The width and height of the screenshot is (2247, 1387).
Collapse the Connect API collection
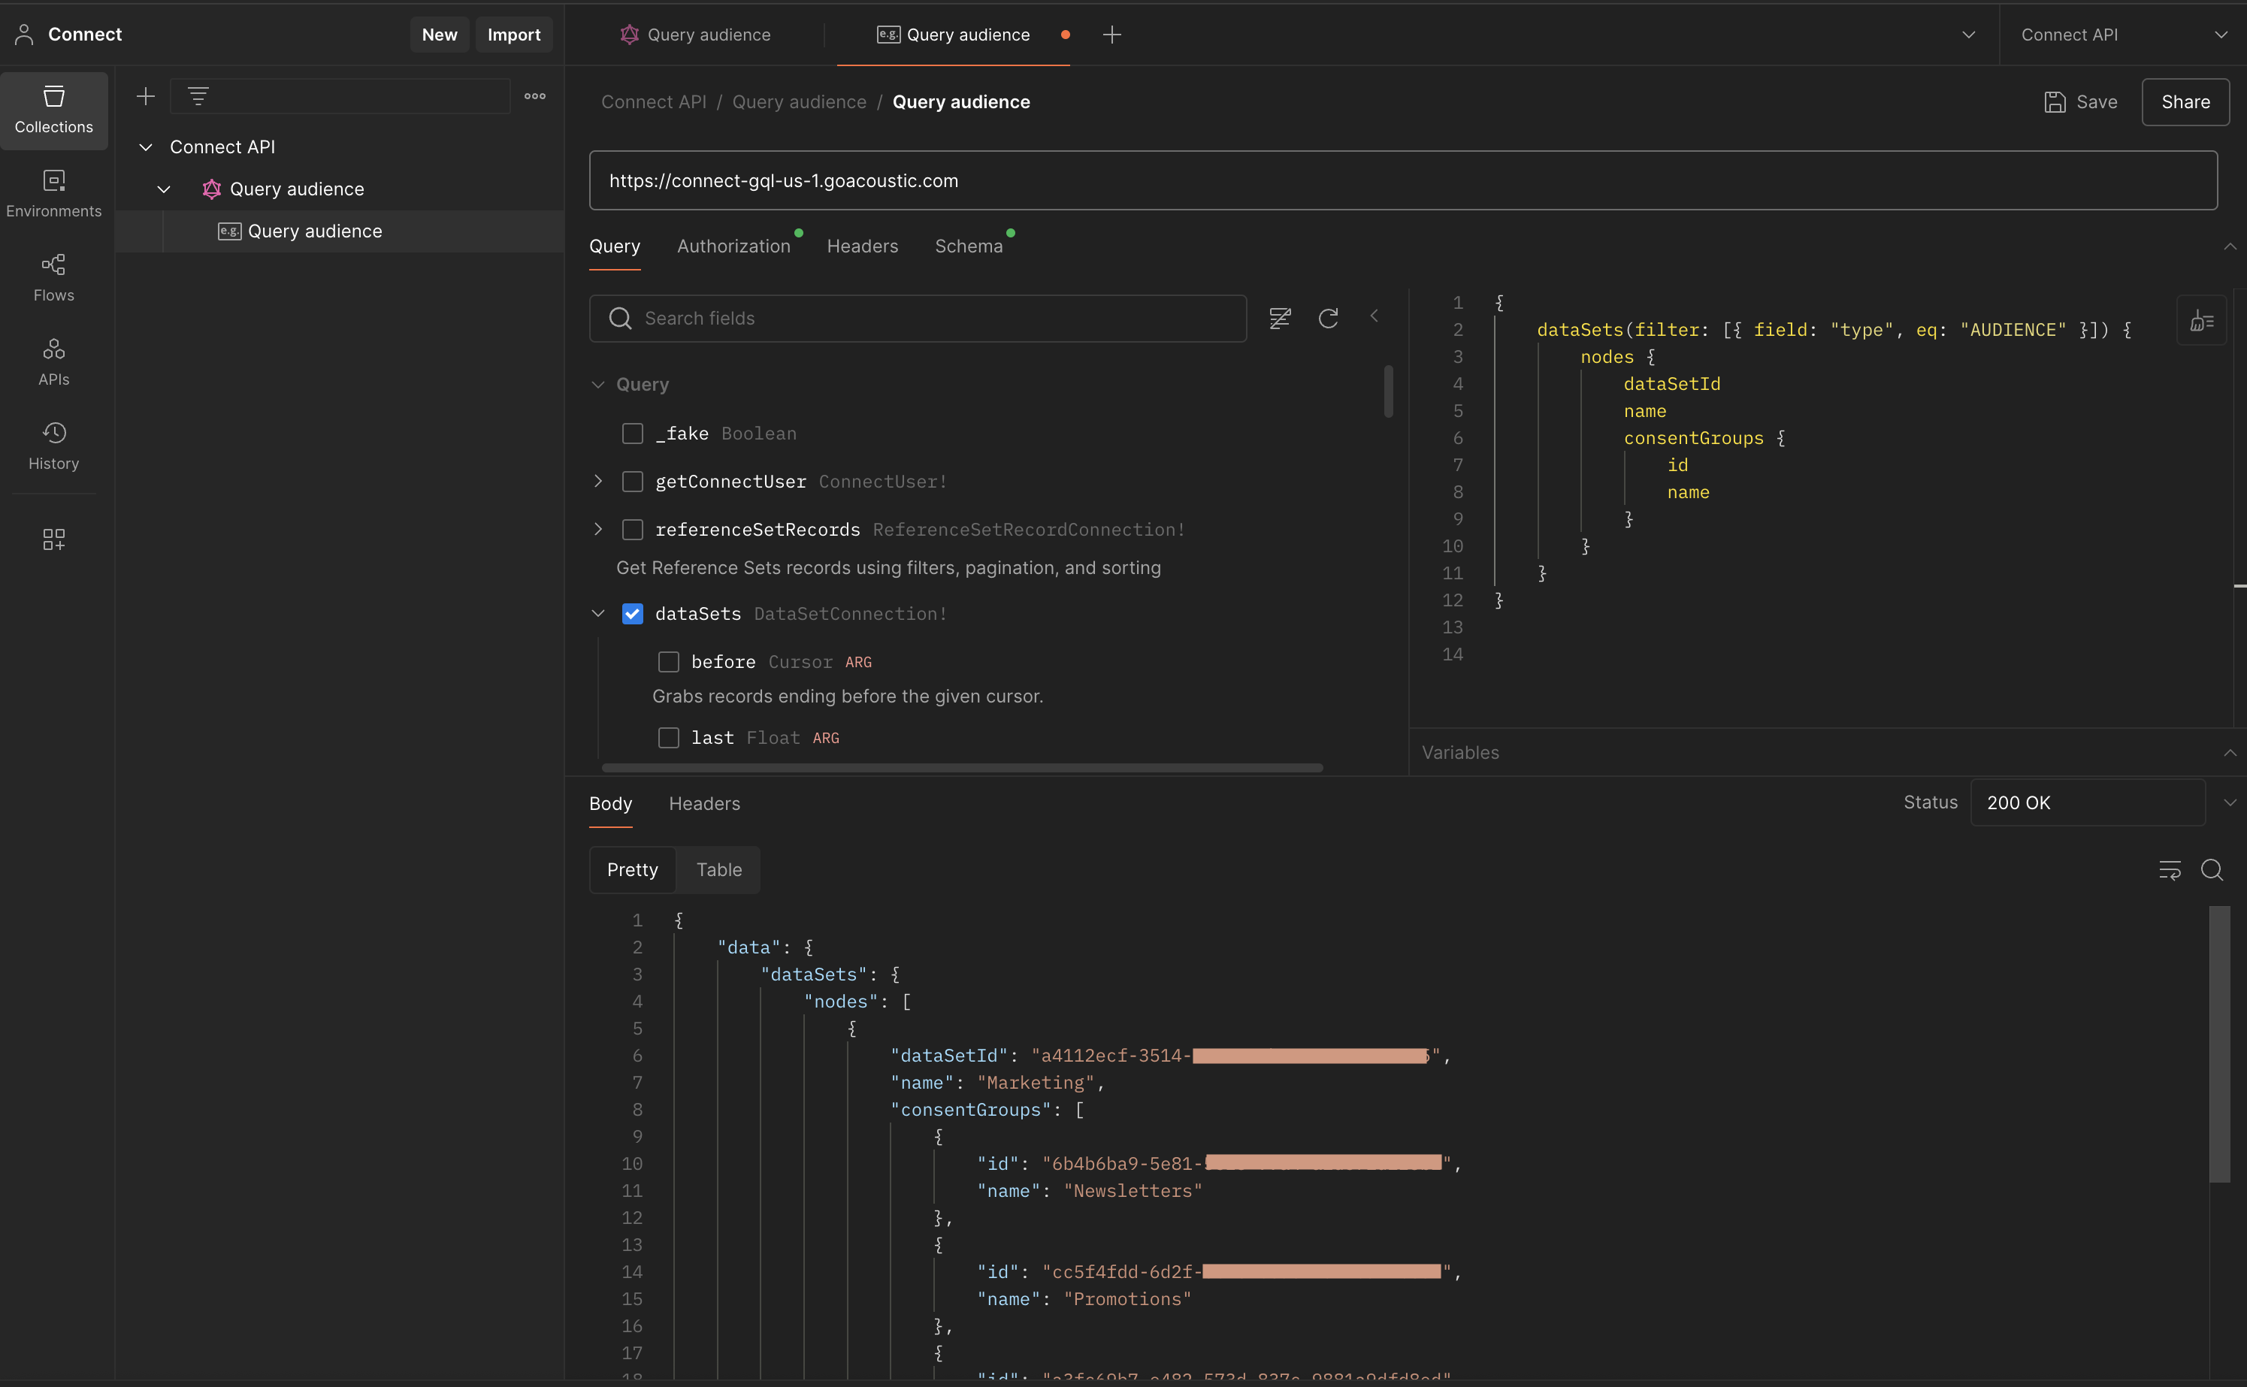coord(145,147)
